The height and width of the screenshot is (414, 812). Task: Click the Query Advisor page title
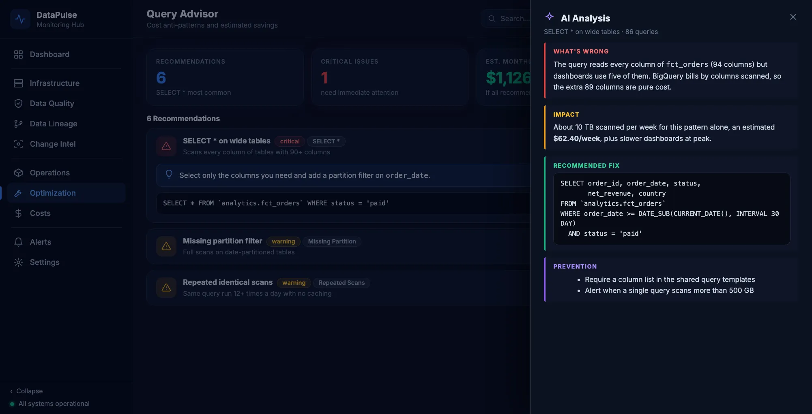[183, 14]
